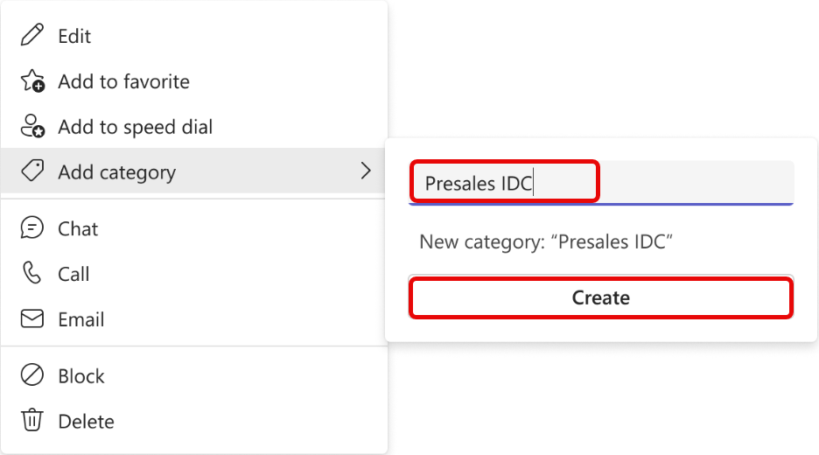Expand the Add category submenu chevron

366,171
